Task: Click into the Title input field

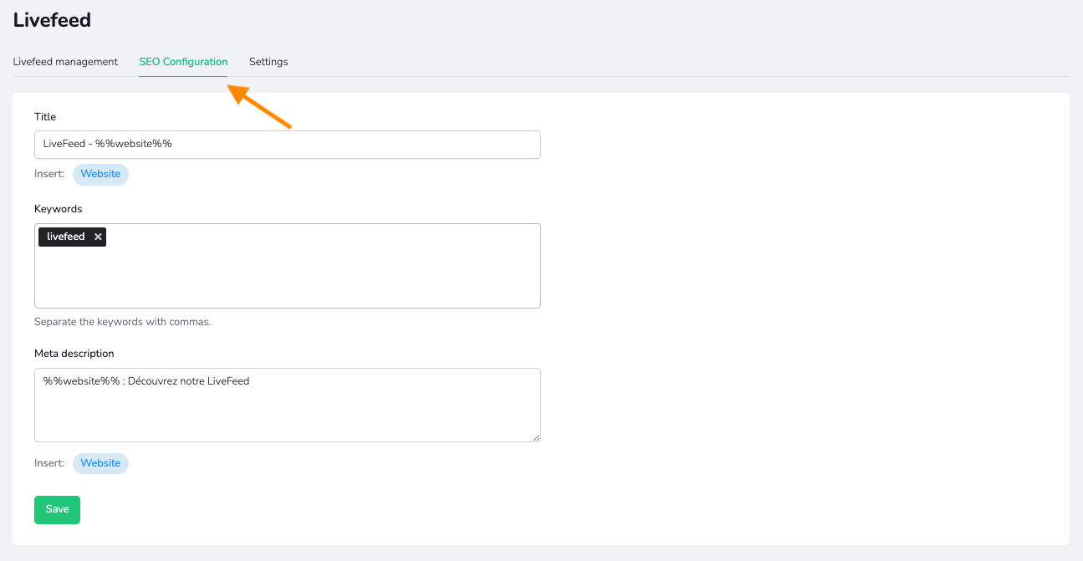Action: click(x=288, y=144)
